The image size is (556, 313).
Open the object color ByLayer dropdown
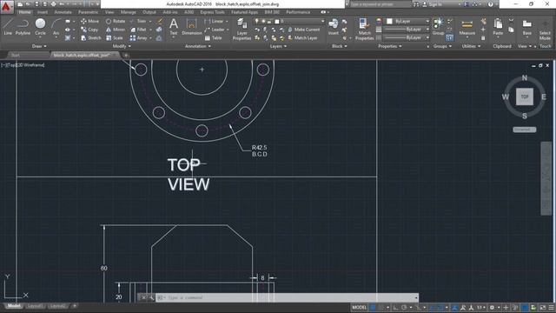coord(407,21)
